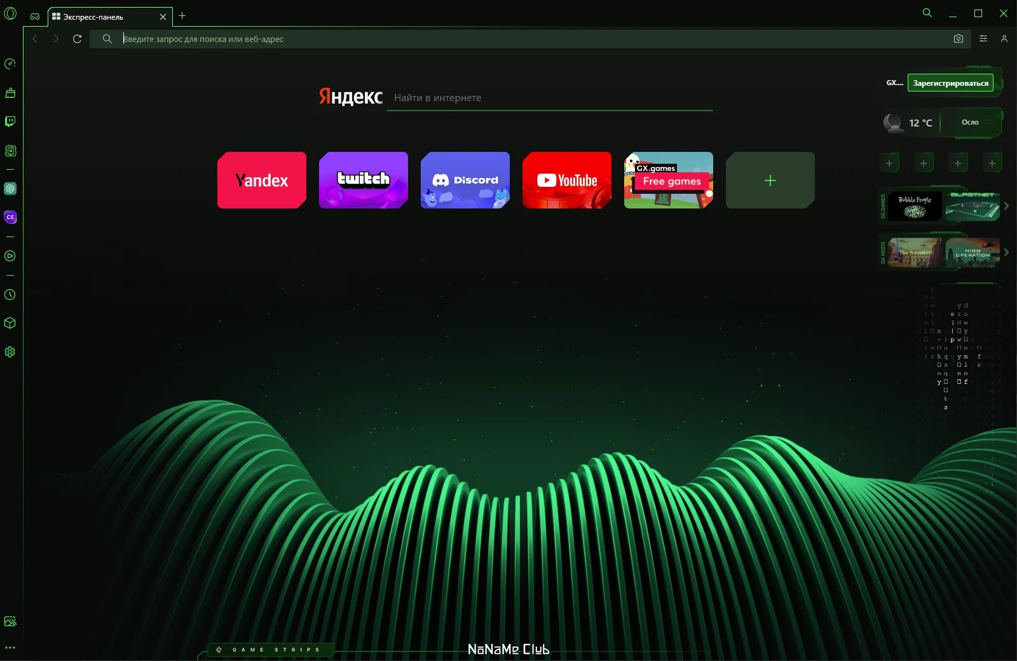The height and width of the screenshot is (661, 1017).
Task: Open the Player sidebar icon
Action: click(x=10, y=256)
